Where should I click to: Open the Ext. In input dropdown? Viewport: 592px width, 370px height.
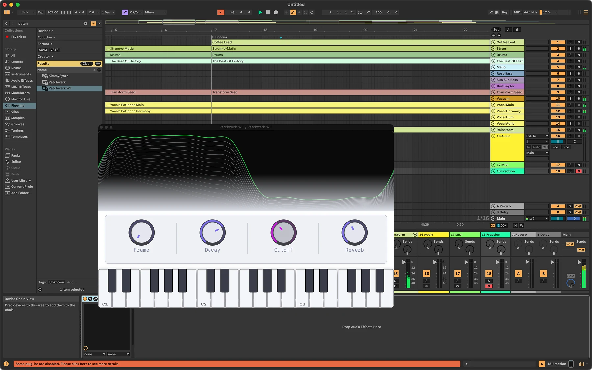click(537, 136)
